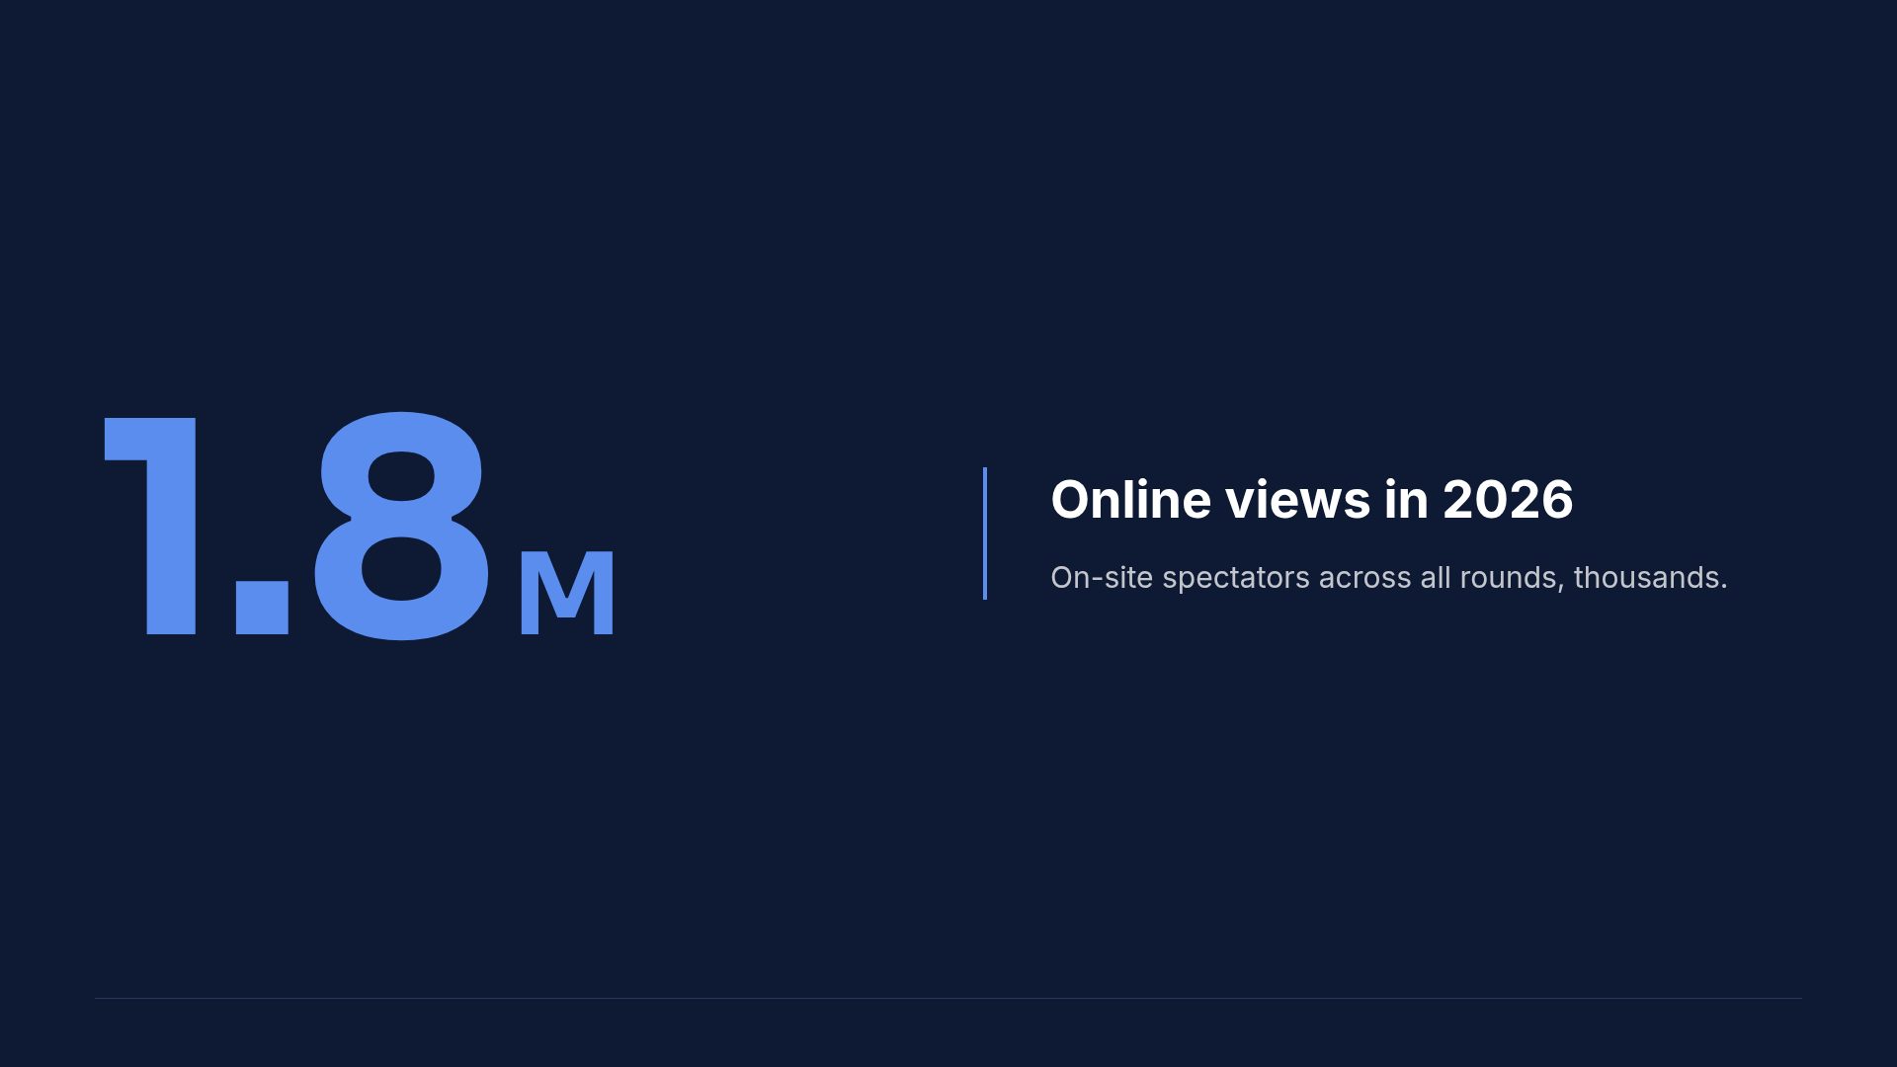Click the 'M' unit suffix
1897x1067 pixels.
pyautogui.click(x=567, y=592)
